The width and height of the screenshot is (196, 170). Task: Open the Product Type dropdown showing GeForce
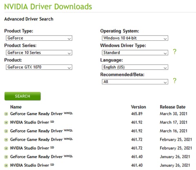pos(39,38)
